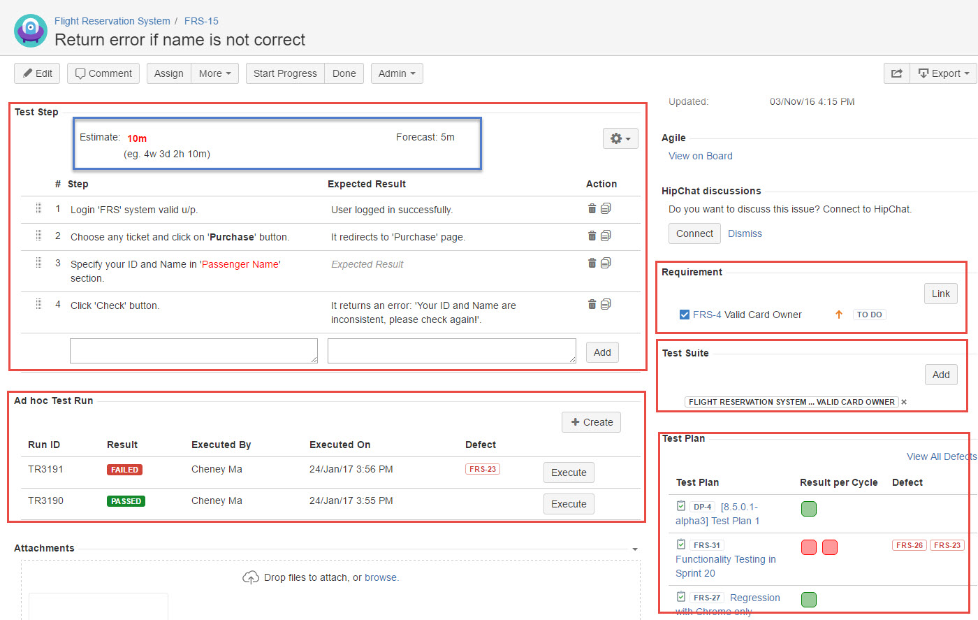Image resolution: width=978 pixels, height=620 pixels.
Task: Click trash icon for step 3 Passenger Name
Action: [x=592, y=263]
